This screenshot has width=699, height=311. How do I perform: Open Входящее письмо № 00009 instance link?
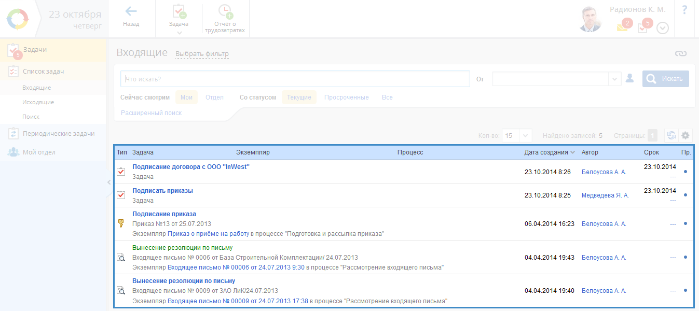coord(238,301)
